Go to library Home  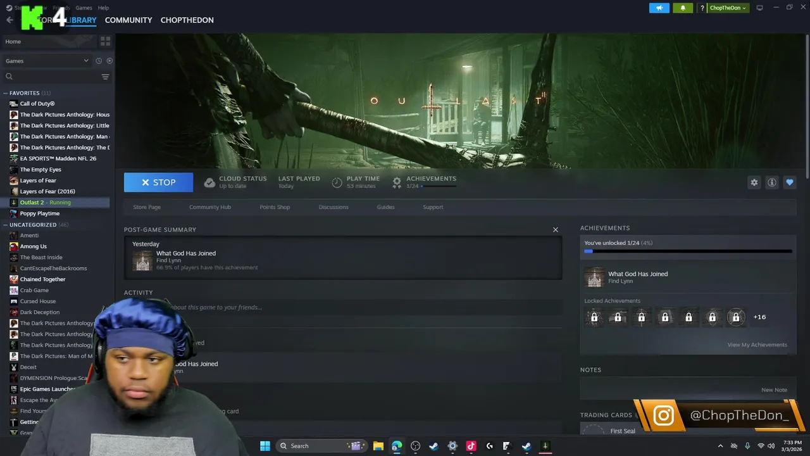48,41
